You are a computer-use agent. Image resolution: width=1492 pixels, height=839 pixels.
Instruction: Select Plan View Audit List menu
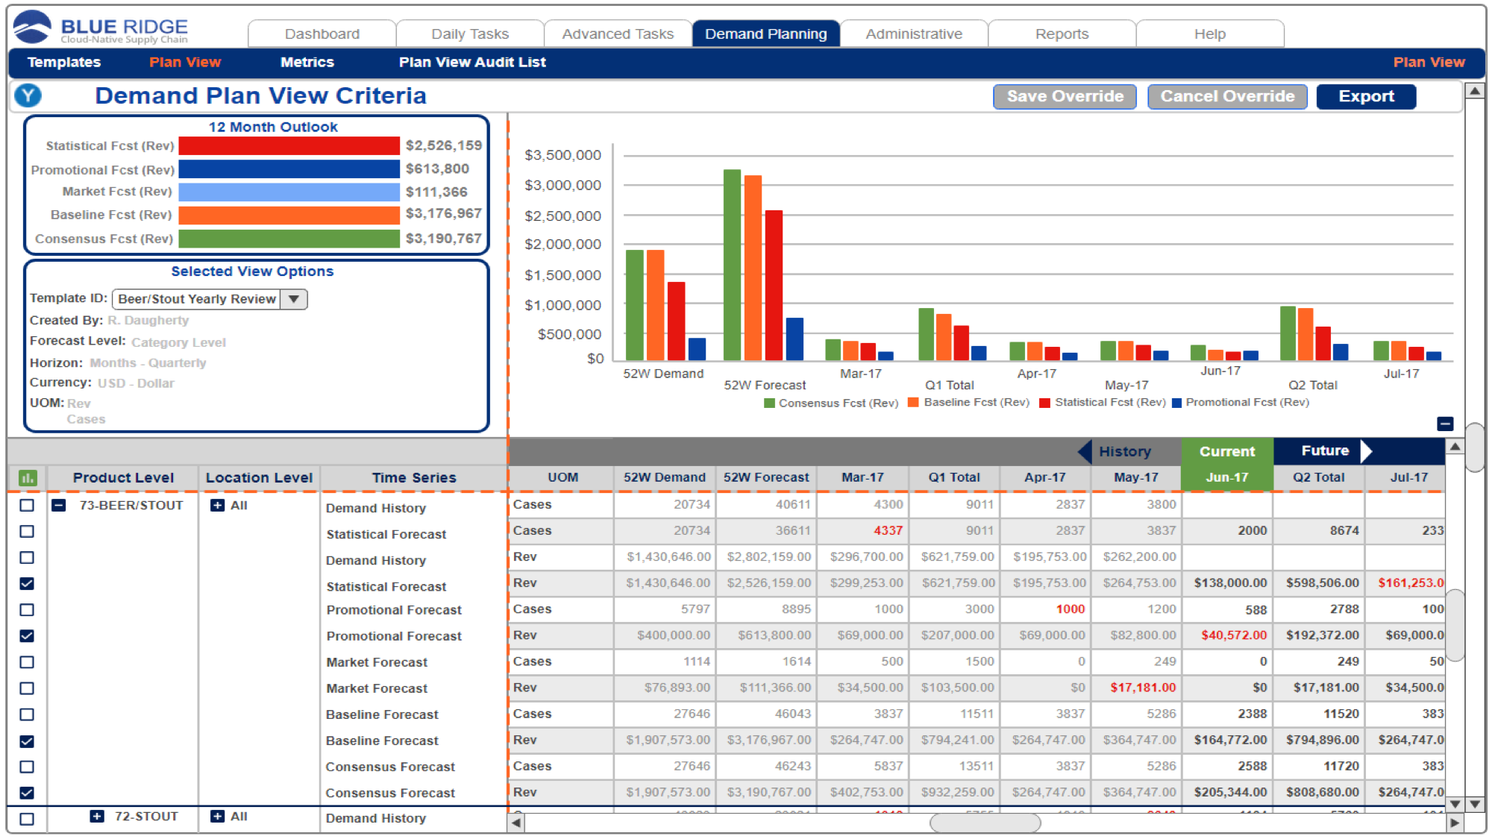point(472,63)
